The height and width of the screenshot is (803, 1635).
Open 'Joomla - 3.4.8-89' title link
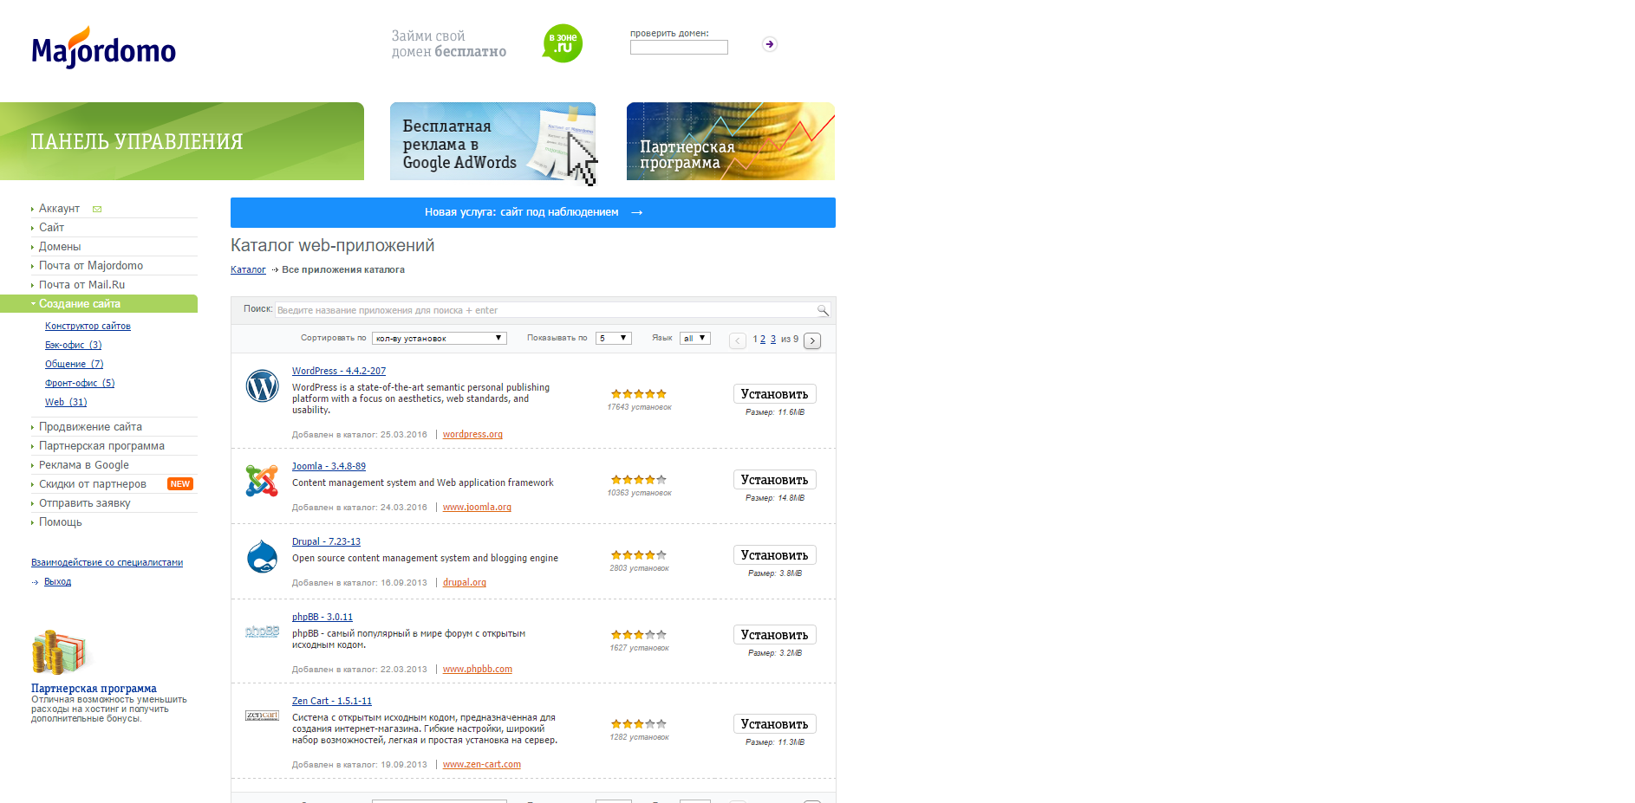329,467
